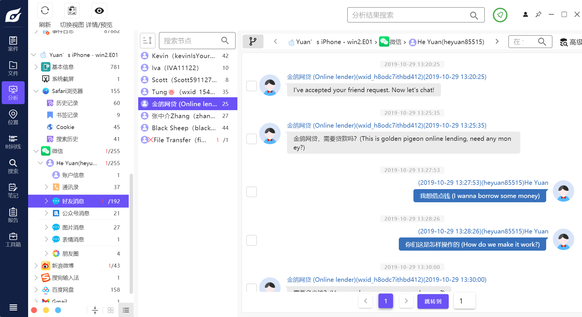Click the switch view (切换视图) icon
The width and height of the screenshot is (582, 317).
pyautogui.click(x=72, y=11)
